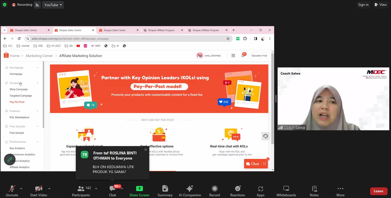The width and height of the screenshot is (391, 198).
Task: Open the WED bookmark
Action: pos(96,46)
